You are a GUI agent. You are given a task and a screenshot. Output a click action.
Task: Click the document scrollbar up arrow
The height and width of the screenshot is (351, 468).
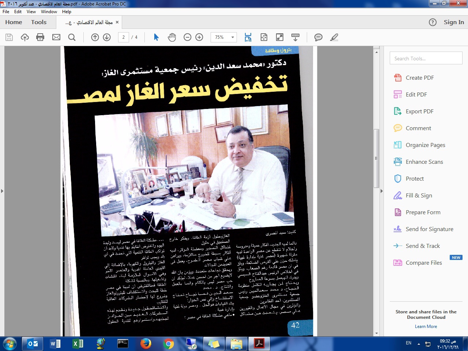(377, 52)
